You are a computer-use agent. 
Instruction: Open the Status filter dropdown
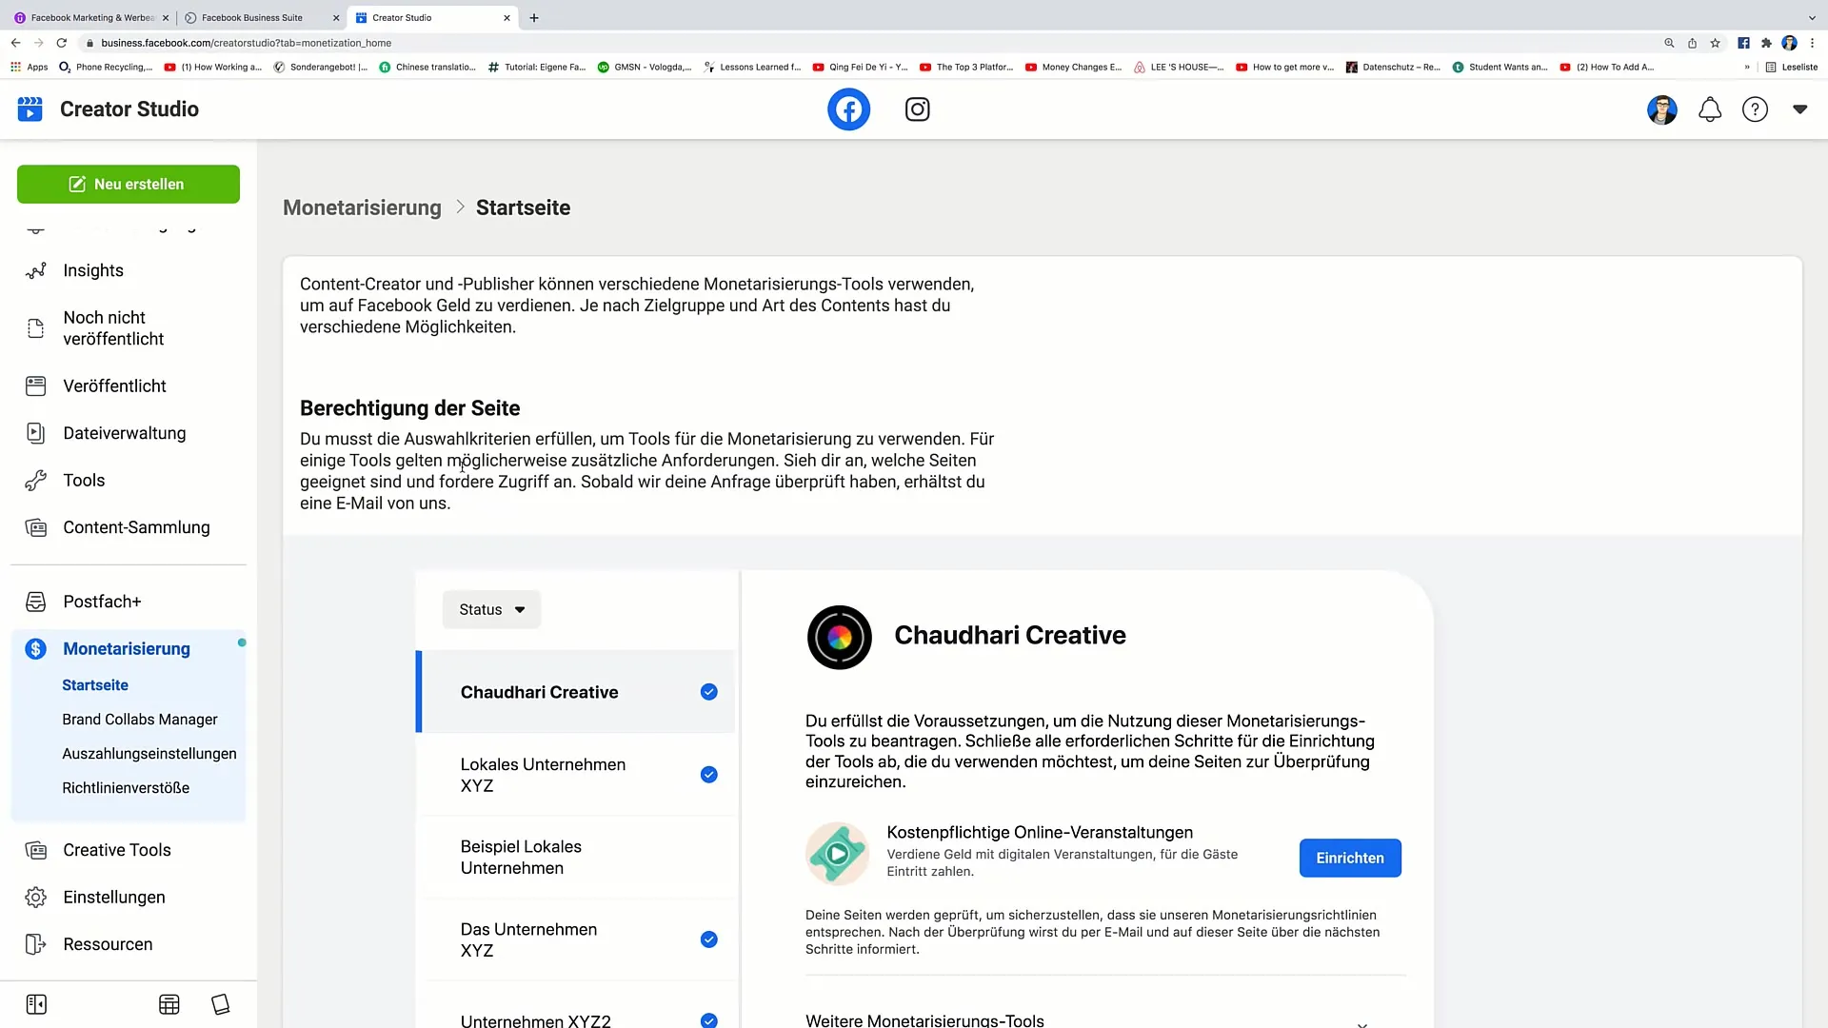point(491,609)
